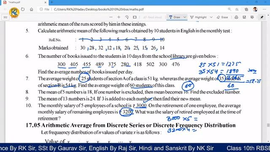
Task: Click the value 502 in question 6
Action: tap(150, 64)
